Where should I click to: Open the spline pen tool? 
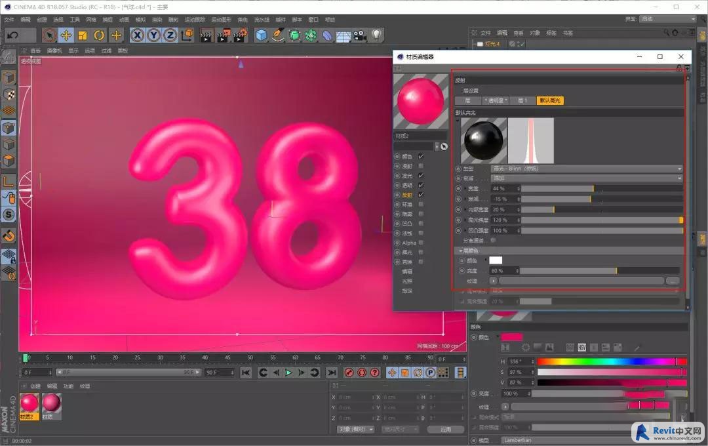tap(278, 35)
